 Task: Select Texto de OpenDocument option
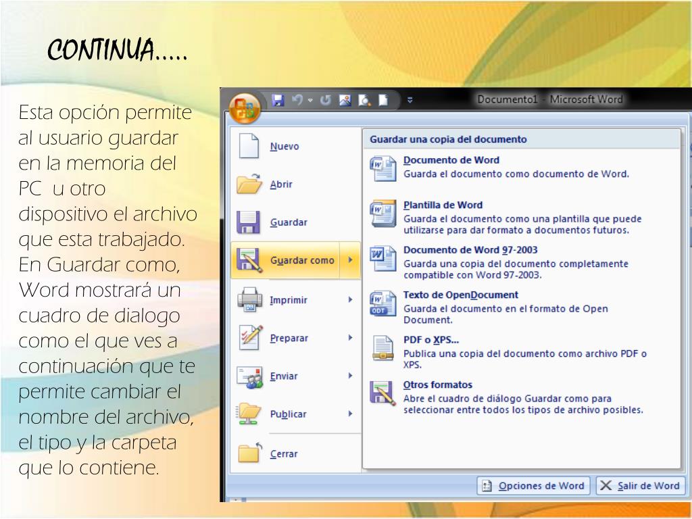click(x=521, y=307)
